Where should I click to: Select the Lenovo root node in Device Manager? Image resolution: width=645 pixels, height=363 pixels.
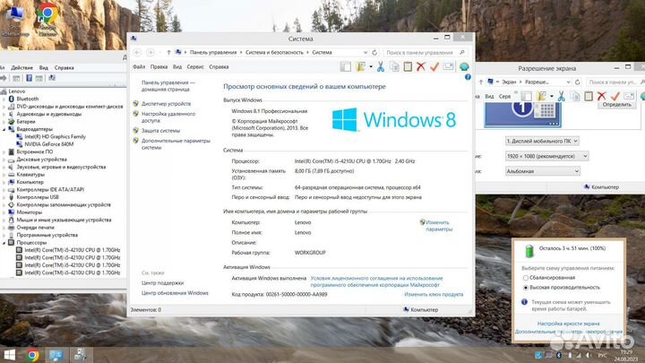17,91
